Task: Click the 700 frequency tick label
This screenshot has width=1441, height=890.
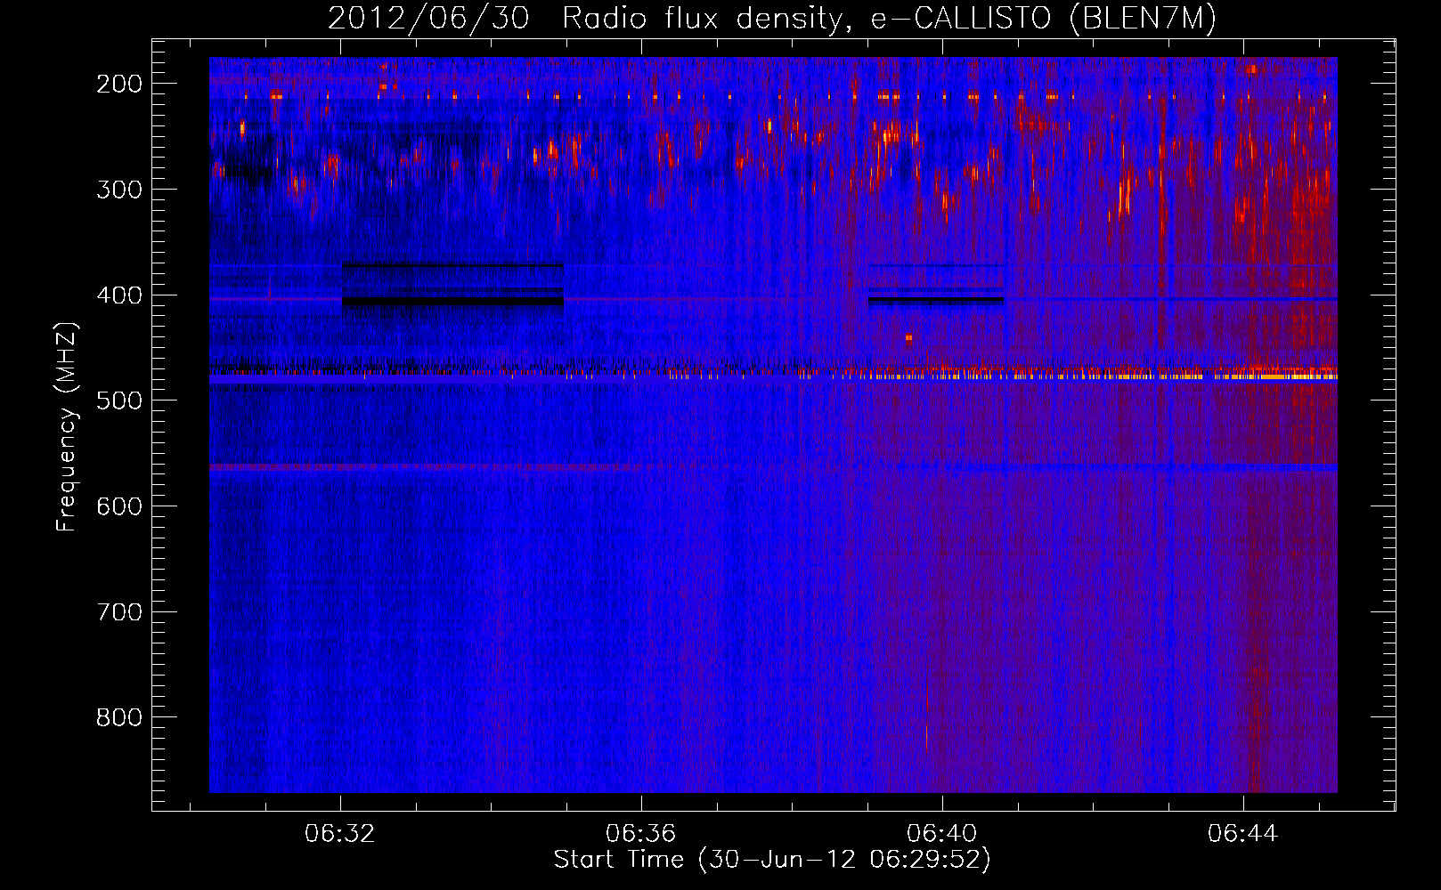Action: point(119,612)
